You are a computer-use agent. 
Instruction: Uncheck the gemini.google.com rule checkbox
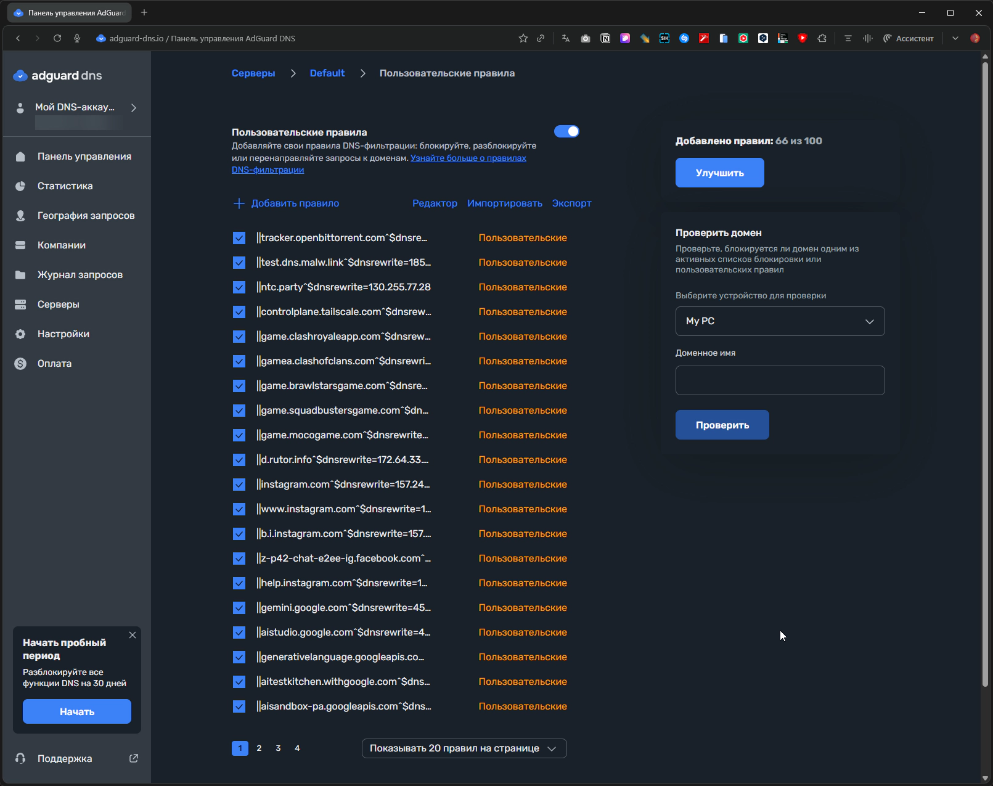click(239, 608)
